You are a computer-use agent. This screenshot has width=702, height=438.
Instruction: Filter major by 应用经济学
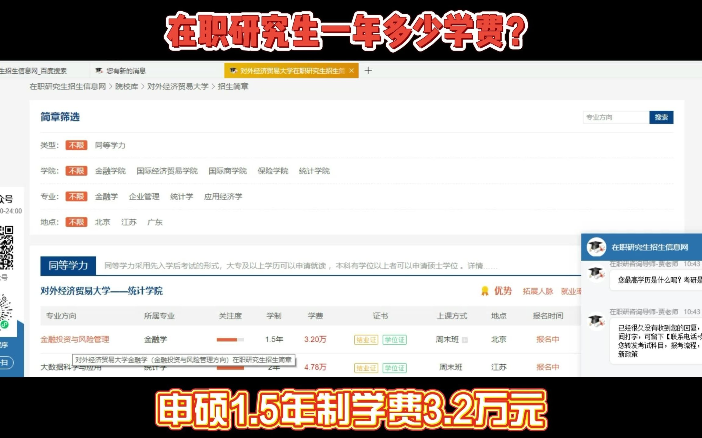tap(223, 196)
